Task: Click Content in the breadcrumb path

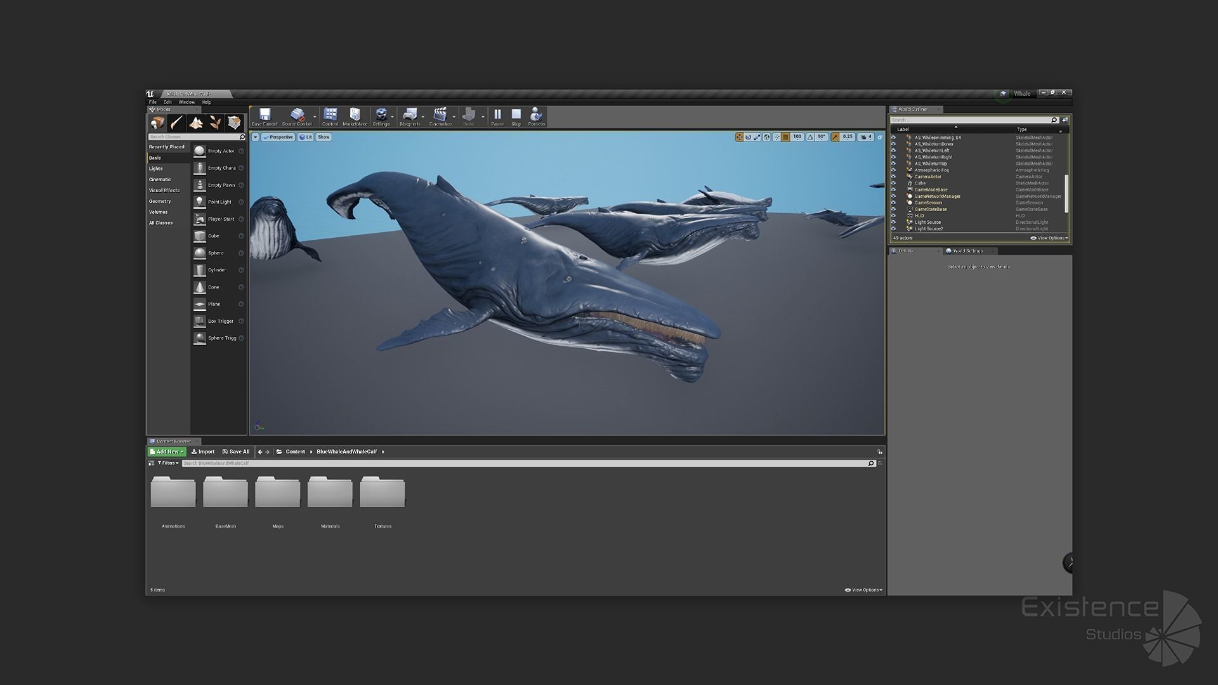Action: (x=295, y=452)
